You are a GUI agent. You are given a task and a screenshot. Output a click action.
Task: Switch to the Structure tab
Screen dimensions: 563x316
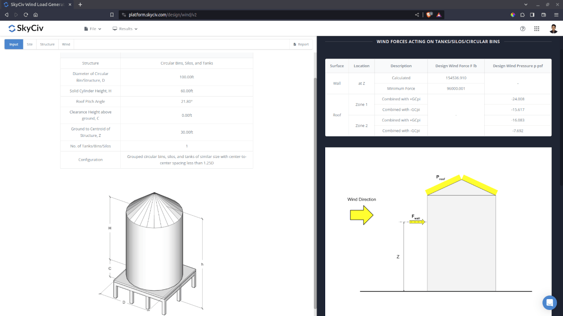[x=47, y=44]
